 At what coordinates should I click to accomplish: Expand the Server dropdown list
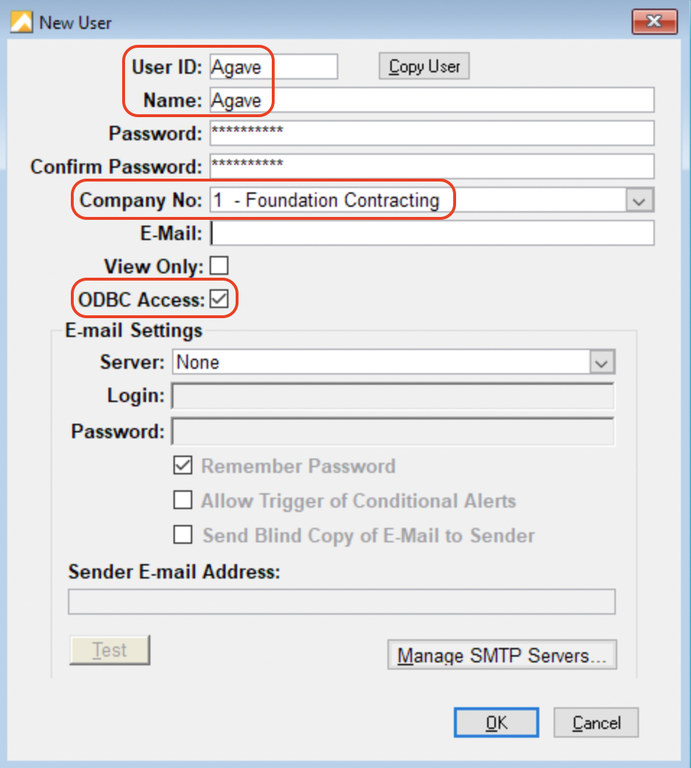(601, 362)
